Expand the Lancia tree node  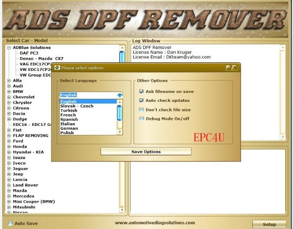pos(9,180)
